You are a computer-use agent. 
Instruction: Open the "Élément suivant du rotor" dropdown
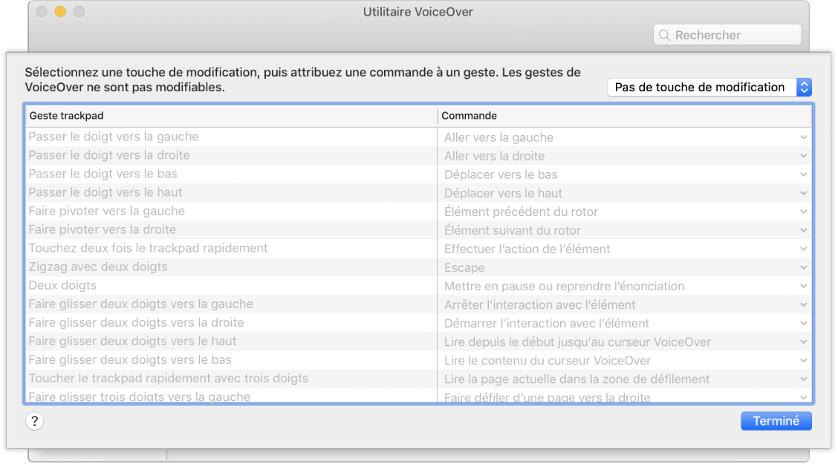click(x=803, y=229)
